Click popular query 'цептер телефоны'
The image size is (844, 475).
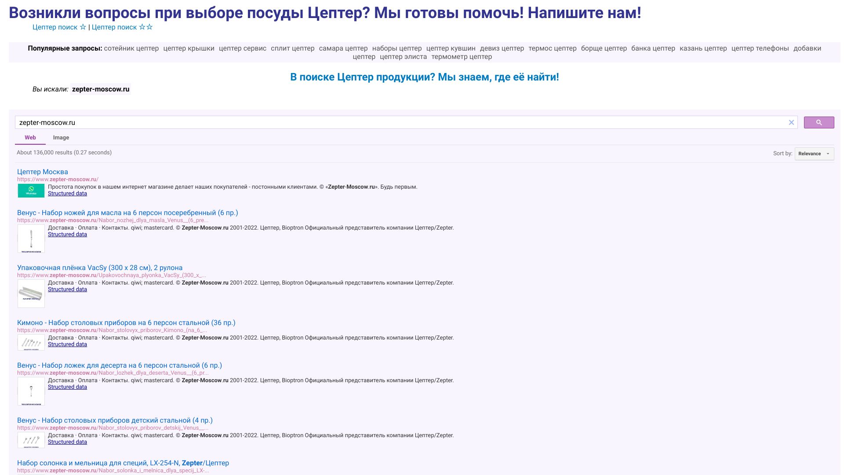point(760,48)
